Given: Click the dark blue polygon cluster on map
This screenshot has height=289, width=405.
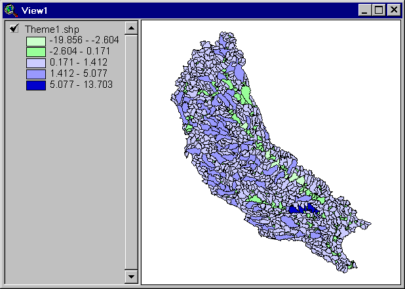Looking at the screenshot, I should click(x=303, y=208).
